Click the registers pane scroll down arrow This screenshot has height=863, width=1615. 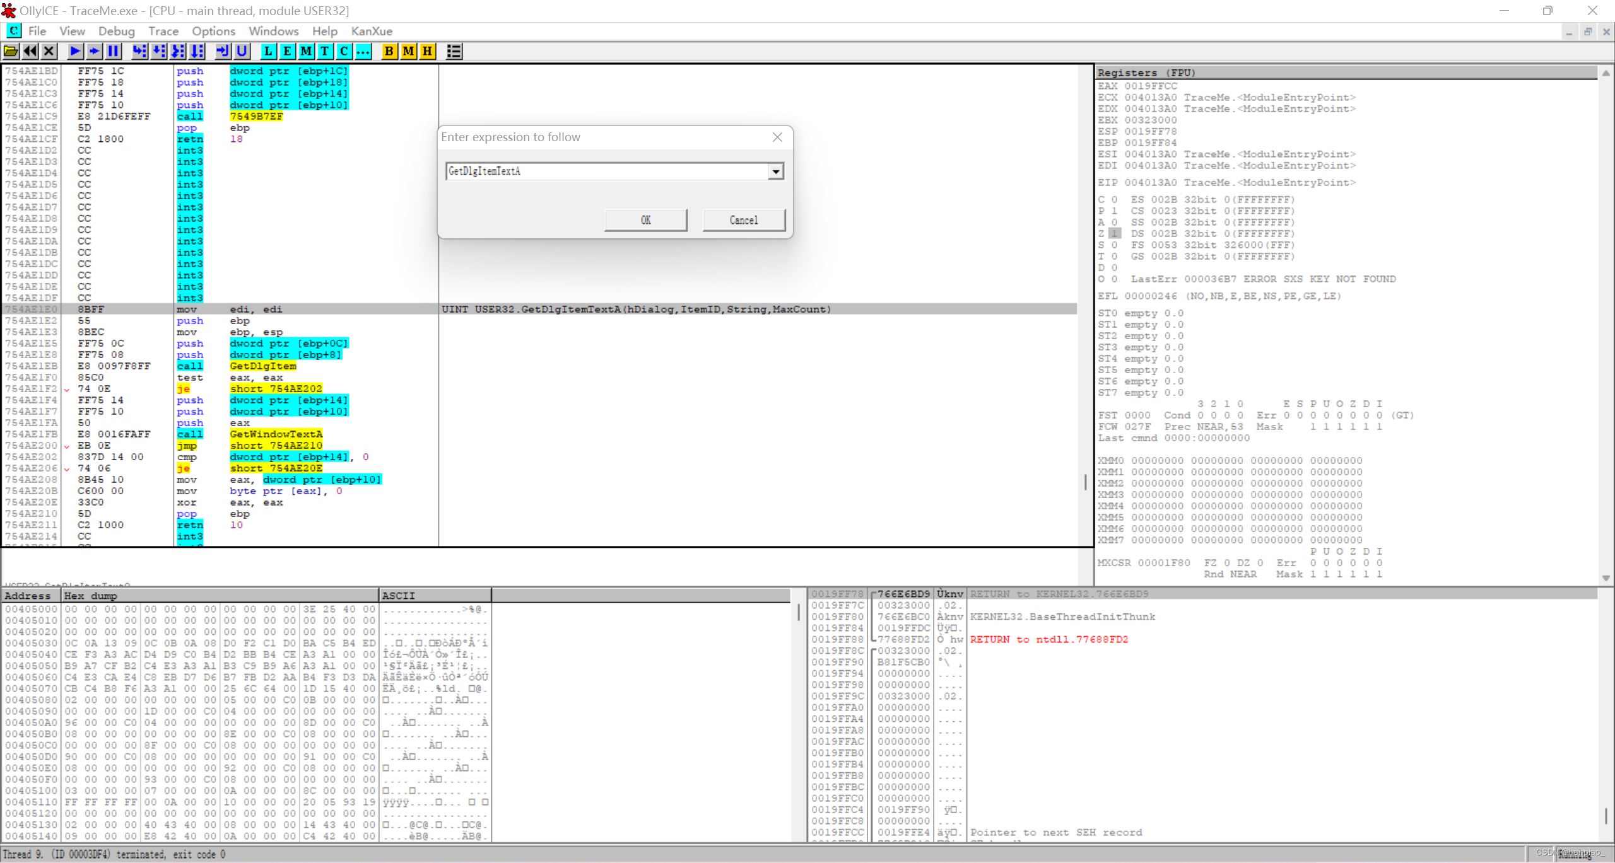point(1606,577)
